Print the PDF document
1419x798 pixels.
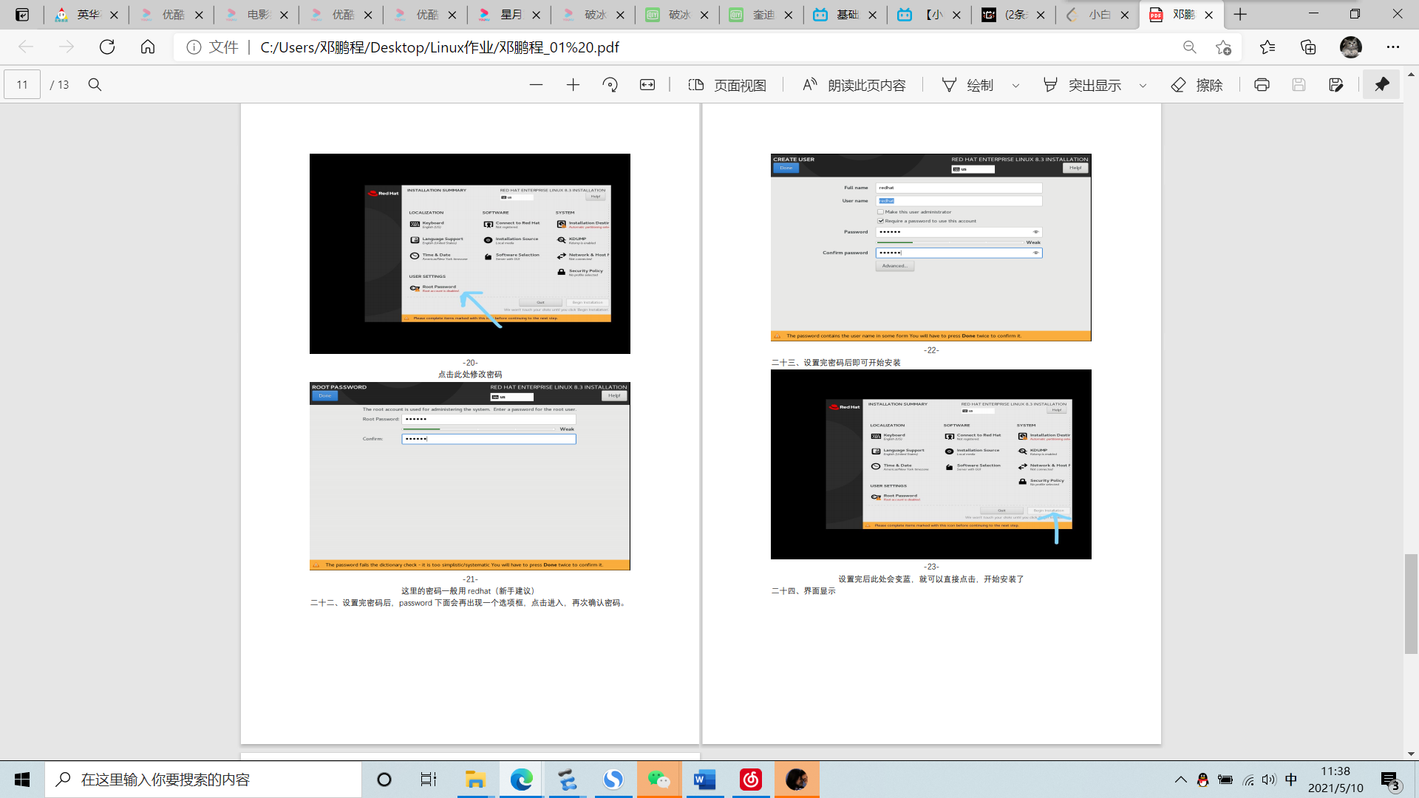point(1262,85)
